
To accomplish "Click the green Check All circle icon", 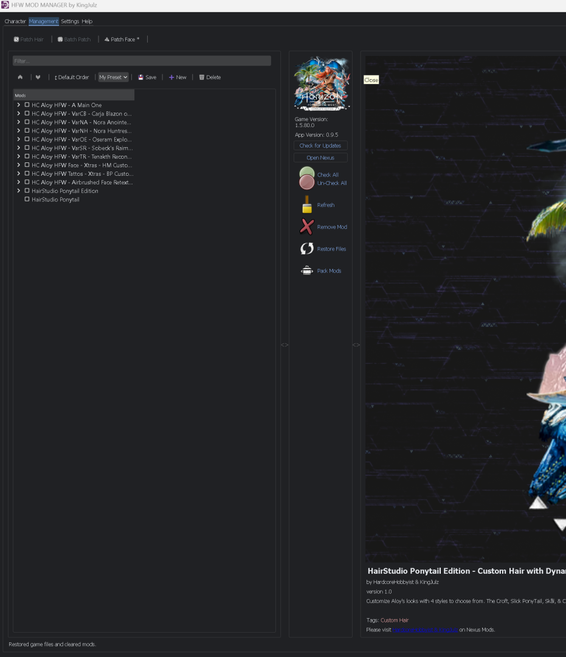I will click(x=307, y=173).
